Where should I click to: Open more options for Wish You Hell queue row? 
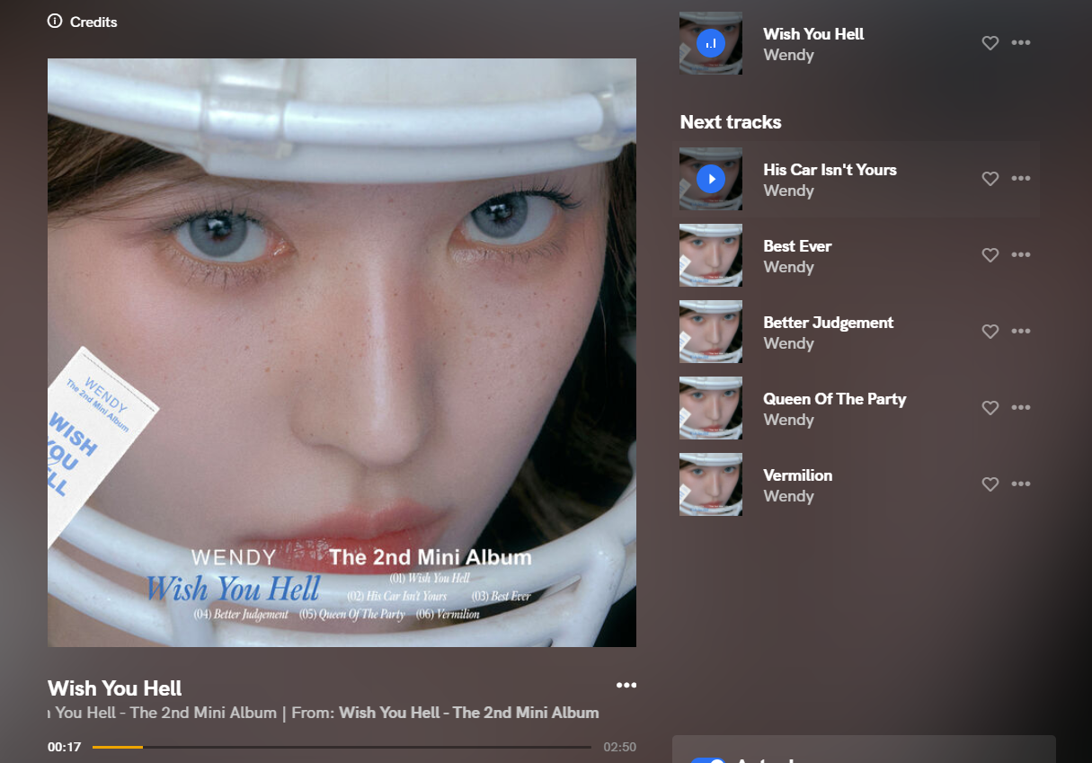[1021, 42]
